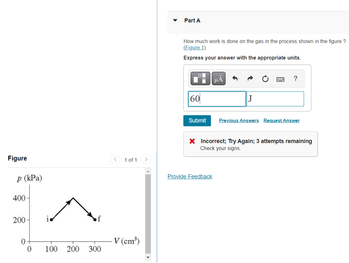This screenshot has height=263, width=349.
Task: Click Provide Feedback
Action: (x=190, y=177)
